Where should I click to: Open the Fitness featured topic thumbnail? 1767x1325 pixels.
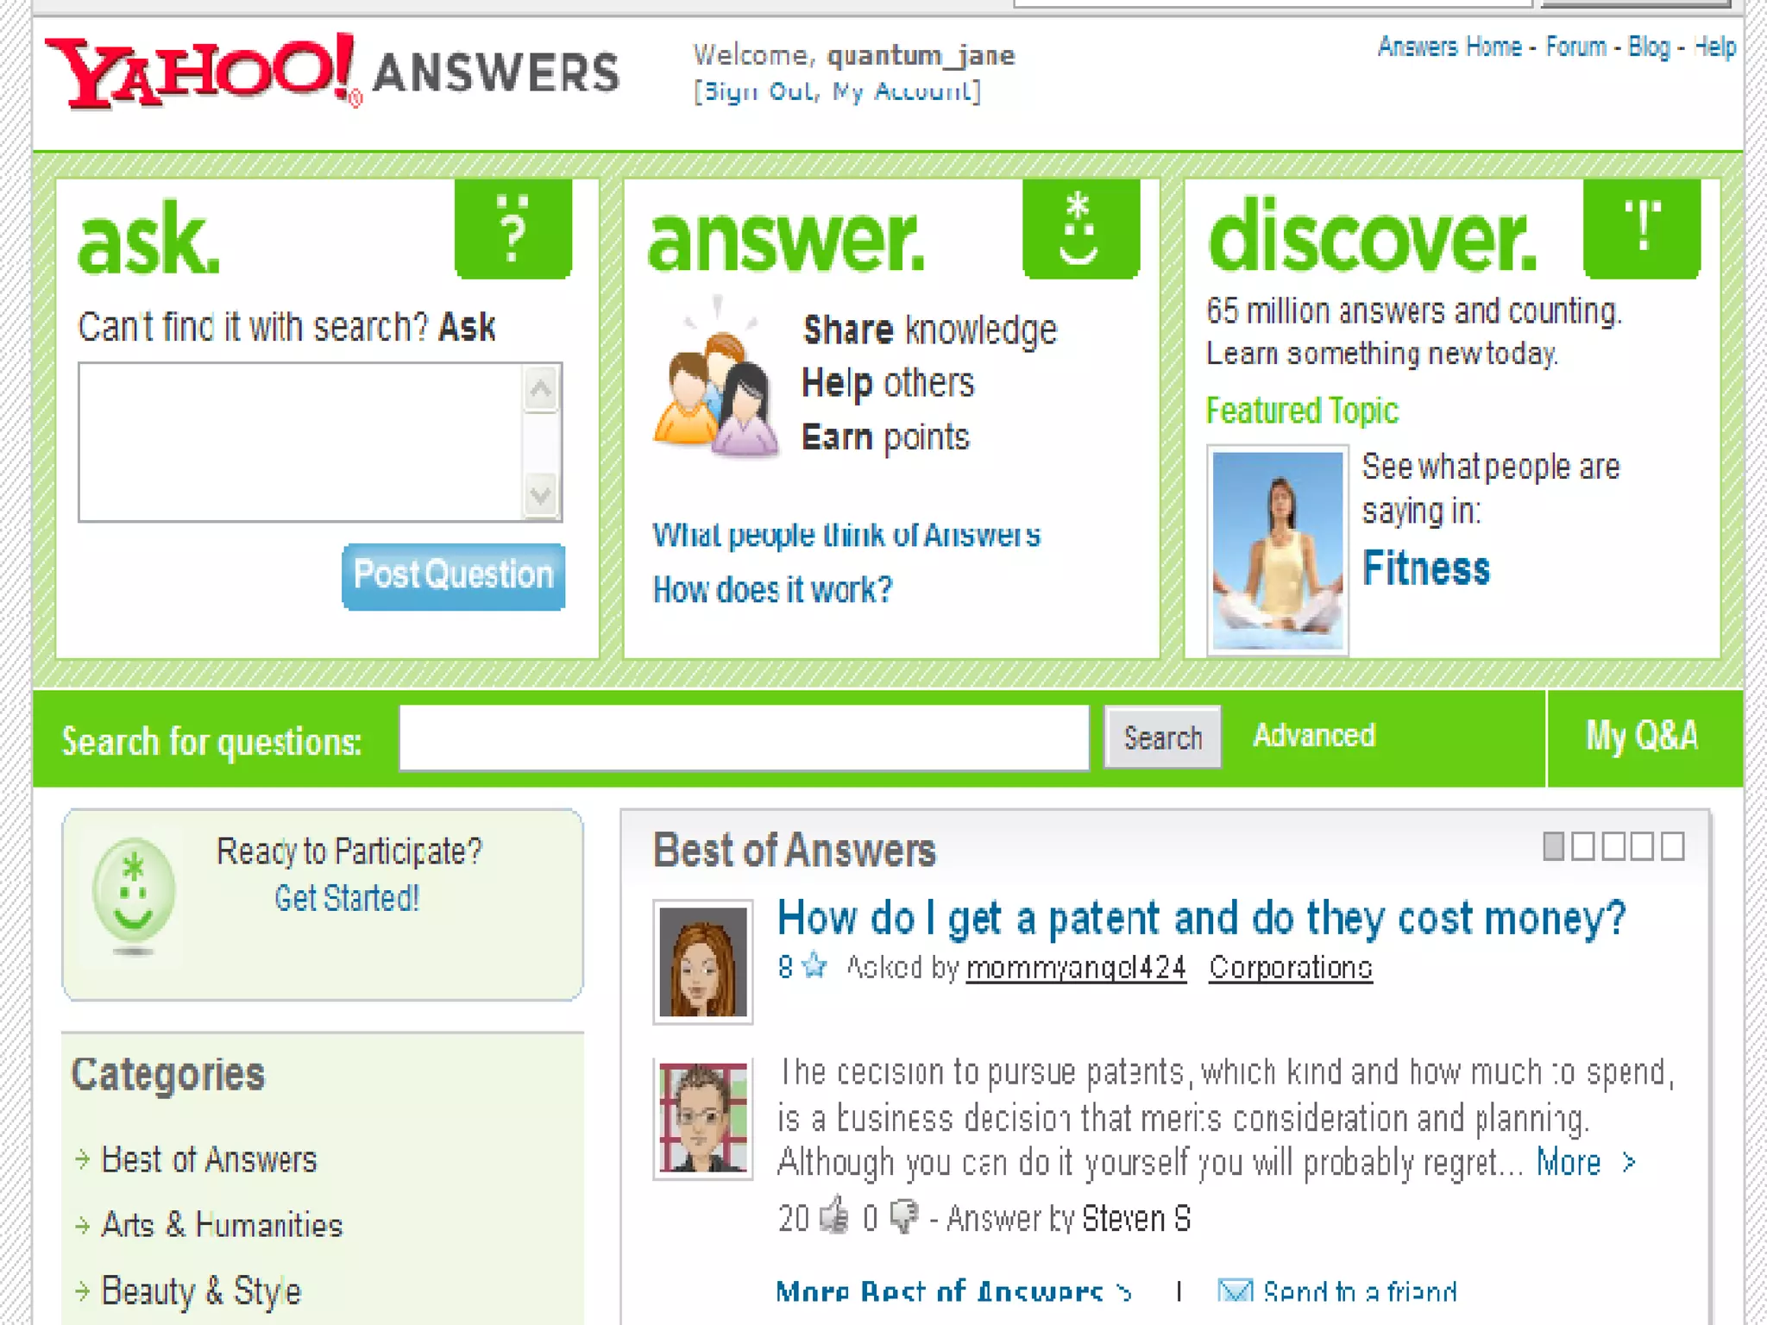(x=1277, y=549)
